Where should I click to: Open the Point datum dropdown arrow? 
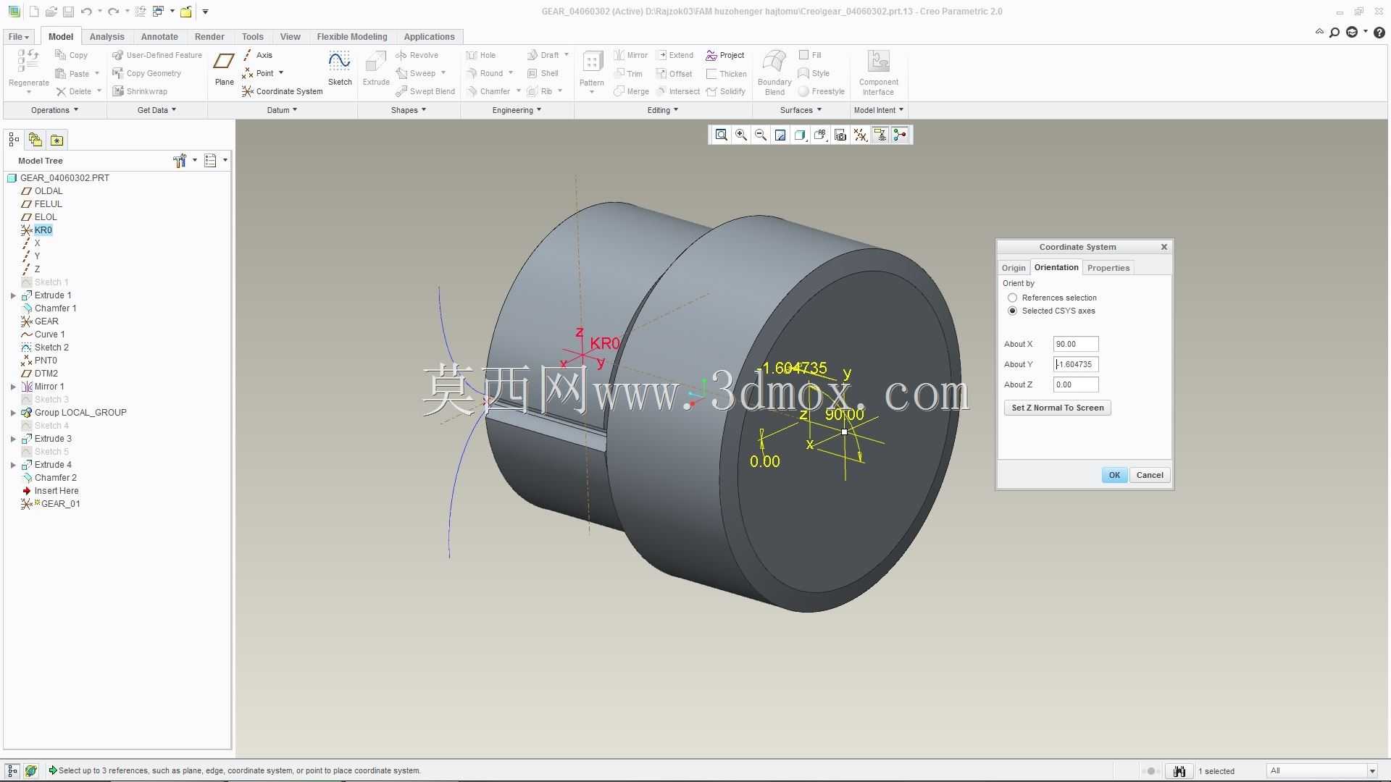pos(281,73)
